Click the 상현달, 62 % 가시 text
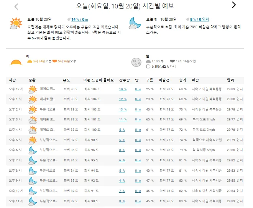 [x=163, y=67]
